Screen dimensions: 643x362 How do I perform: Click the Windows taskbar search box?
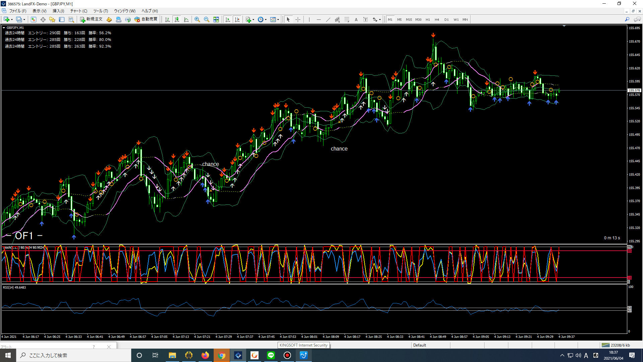tap(74, 355)
